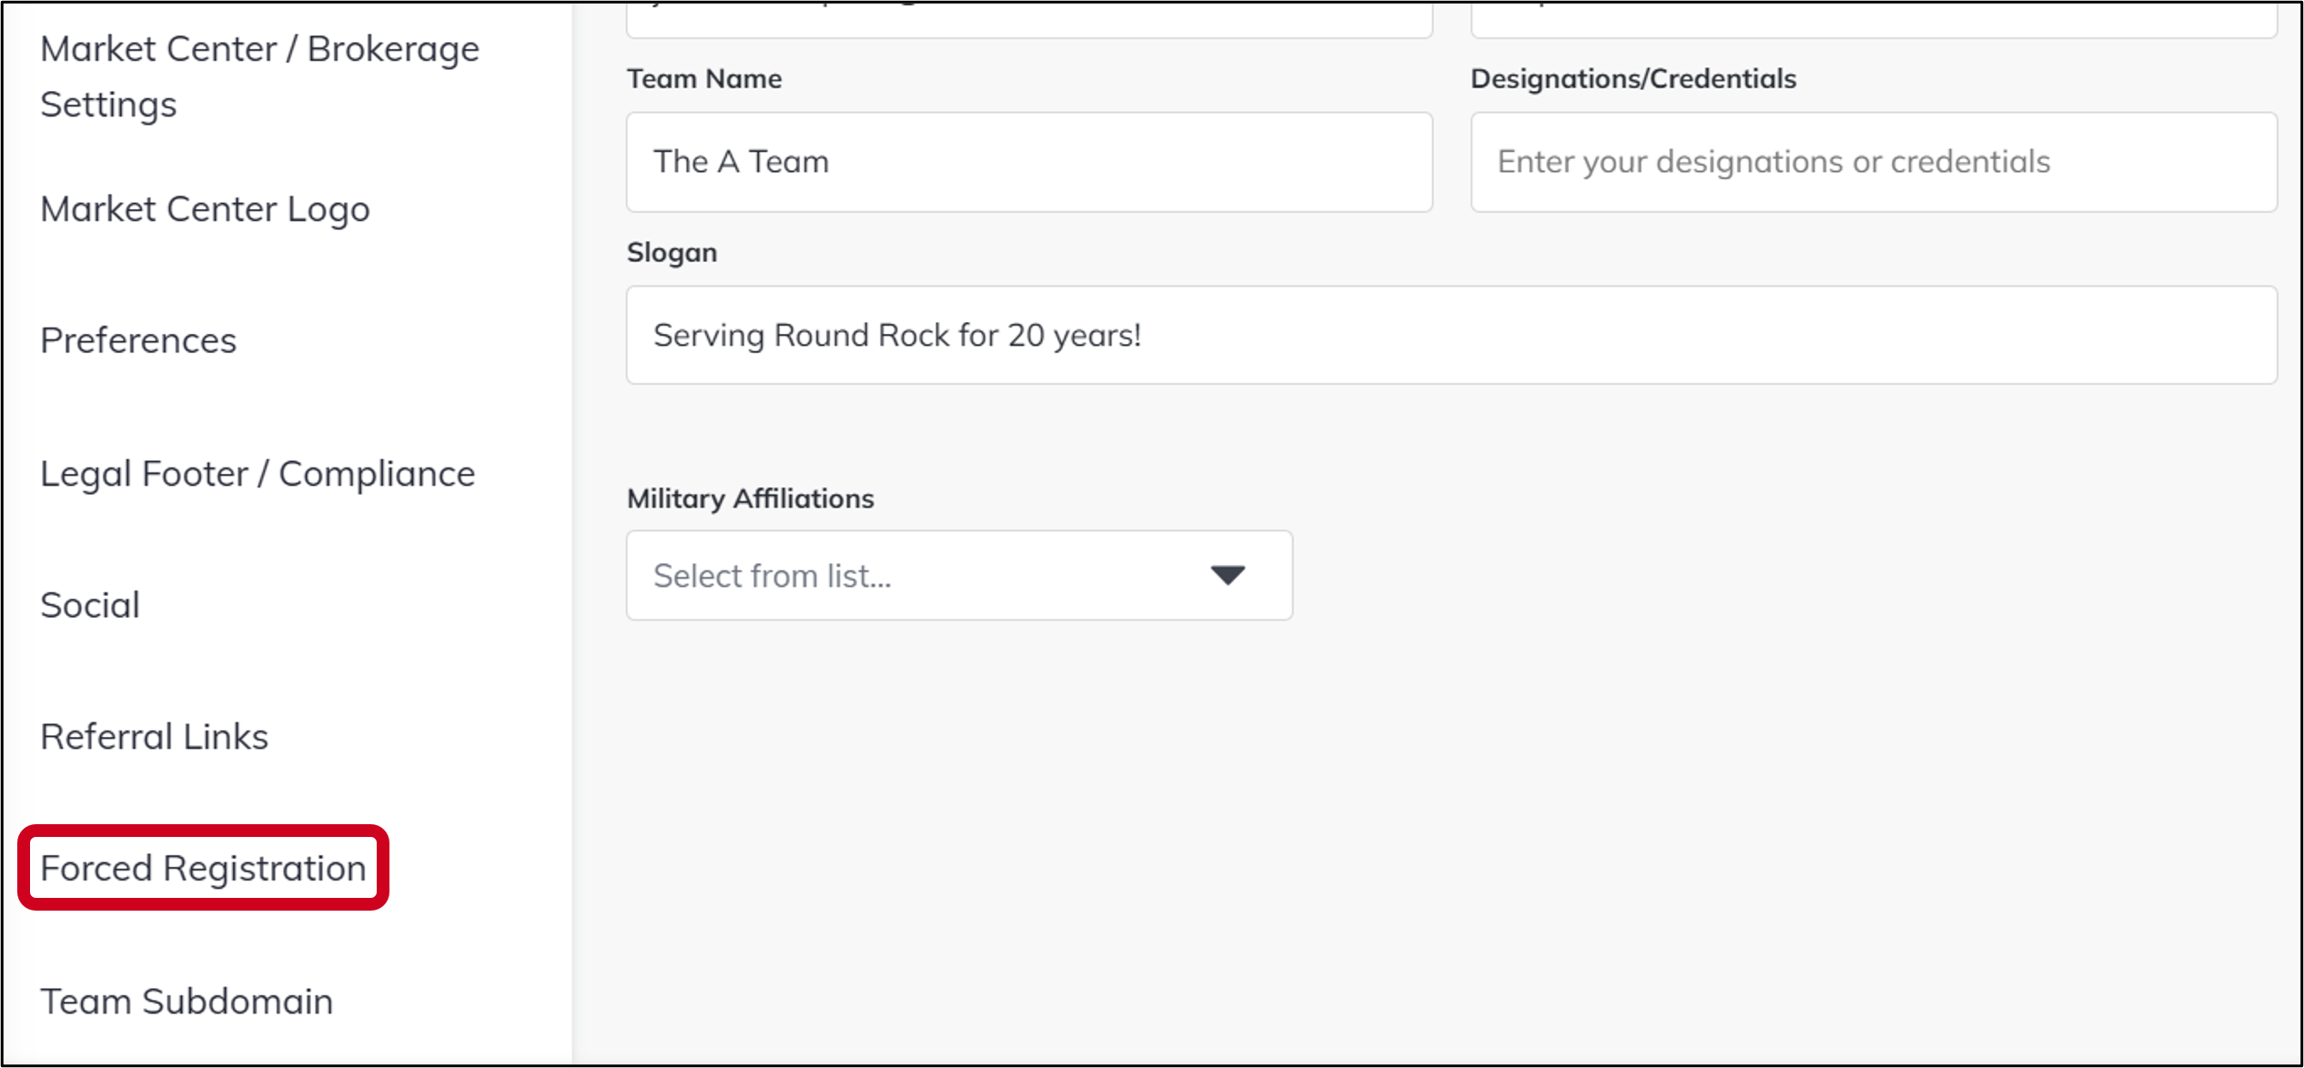Open Legal Footer / Compliance section
Image resolution: width=2304 pixels, height=1068 pixels.
(258, 474)
